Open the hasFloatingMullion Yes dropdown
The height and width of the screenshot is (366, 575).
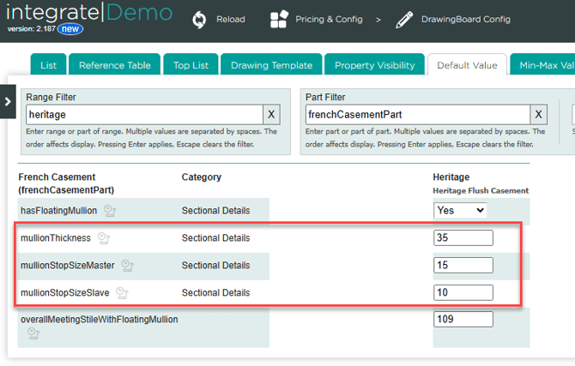pyautogui.click(x=460, y=210)
